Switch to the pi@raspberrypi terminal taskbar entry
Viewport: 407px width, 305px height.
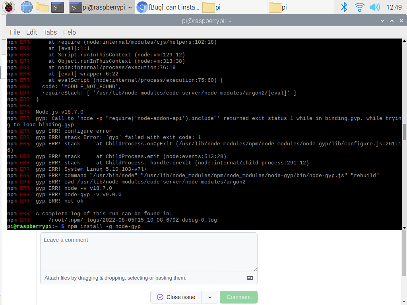point(101,7)
